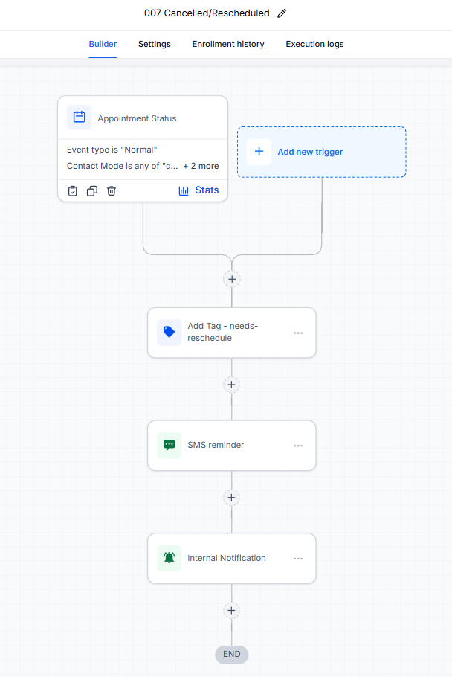Add a step between SMS reminder and Internal Notification
This screenshot has width=452, height=677.
click(x=232, y=498)
